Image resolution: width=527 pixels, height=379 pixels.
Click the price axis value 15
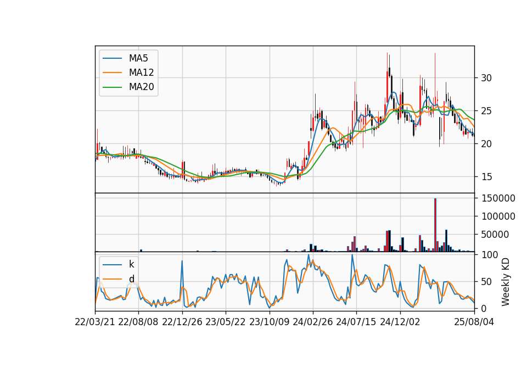[486, 177]
